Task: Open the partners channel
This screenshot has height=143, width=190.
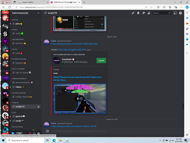Action: tap(26, 43)
